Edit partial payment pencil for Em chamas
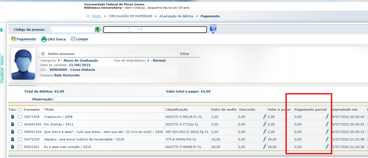Viewport: 368px width, 158px height. pos(327,124)
